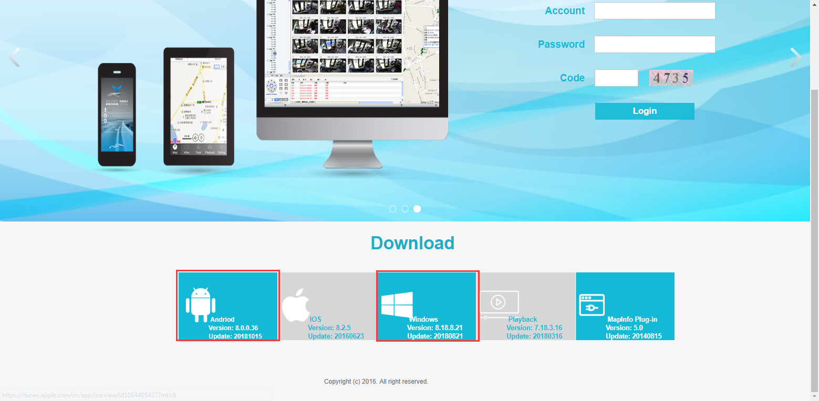Screen dimensions: 819x401
Task: Click the smartphone app preview image
Action: tap(117, 115)
